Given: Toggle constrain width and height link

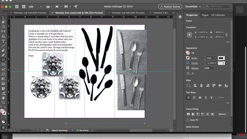Looking at the screenshot, I should tap(227, 35).
